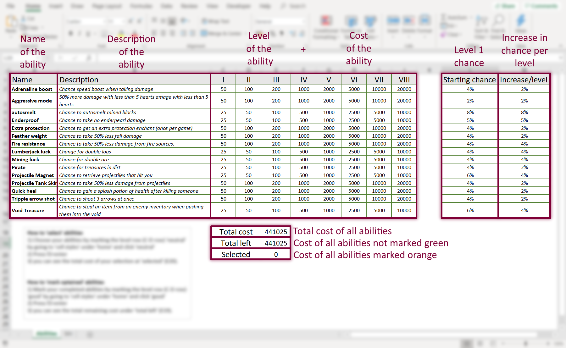Select 'Chance for double ore' description
This screenshot has width=566, height=348.
pos(134,160)
